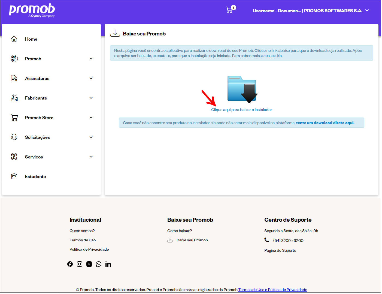Open 'Quem somos?' footer link
The height and width of the screenshot is (294, 382).
pyautogui.click(x=82, y=231)
